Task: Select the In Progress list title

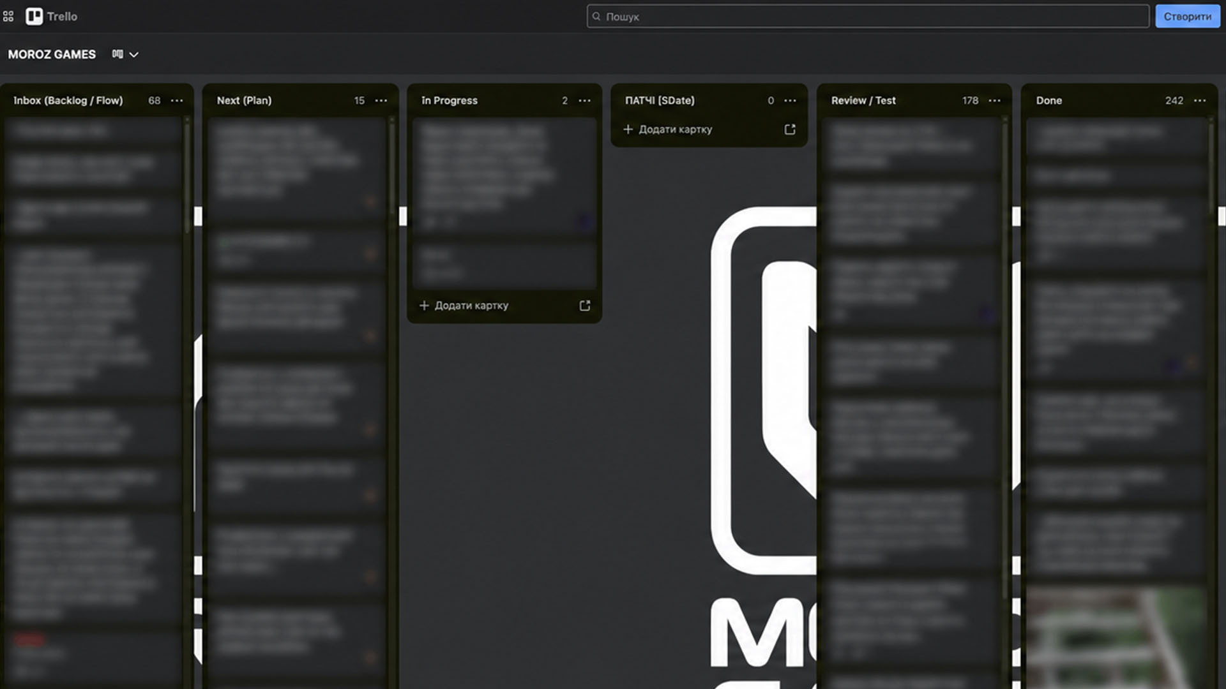Action: pos(450,101)
